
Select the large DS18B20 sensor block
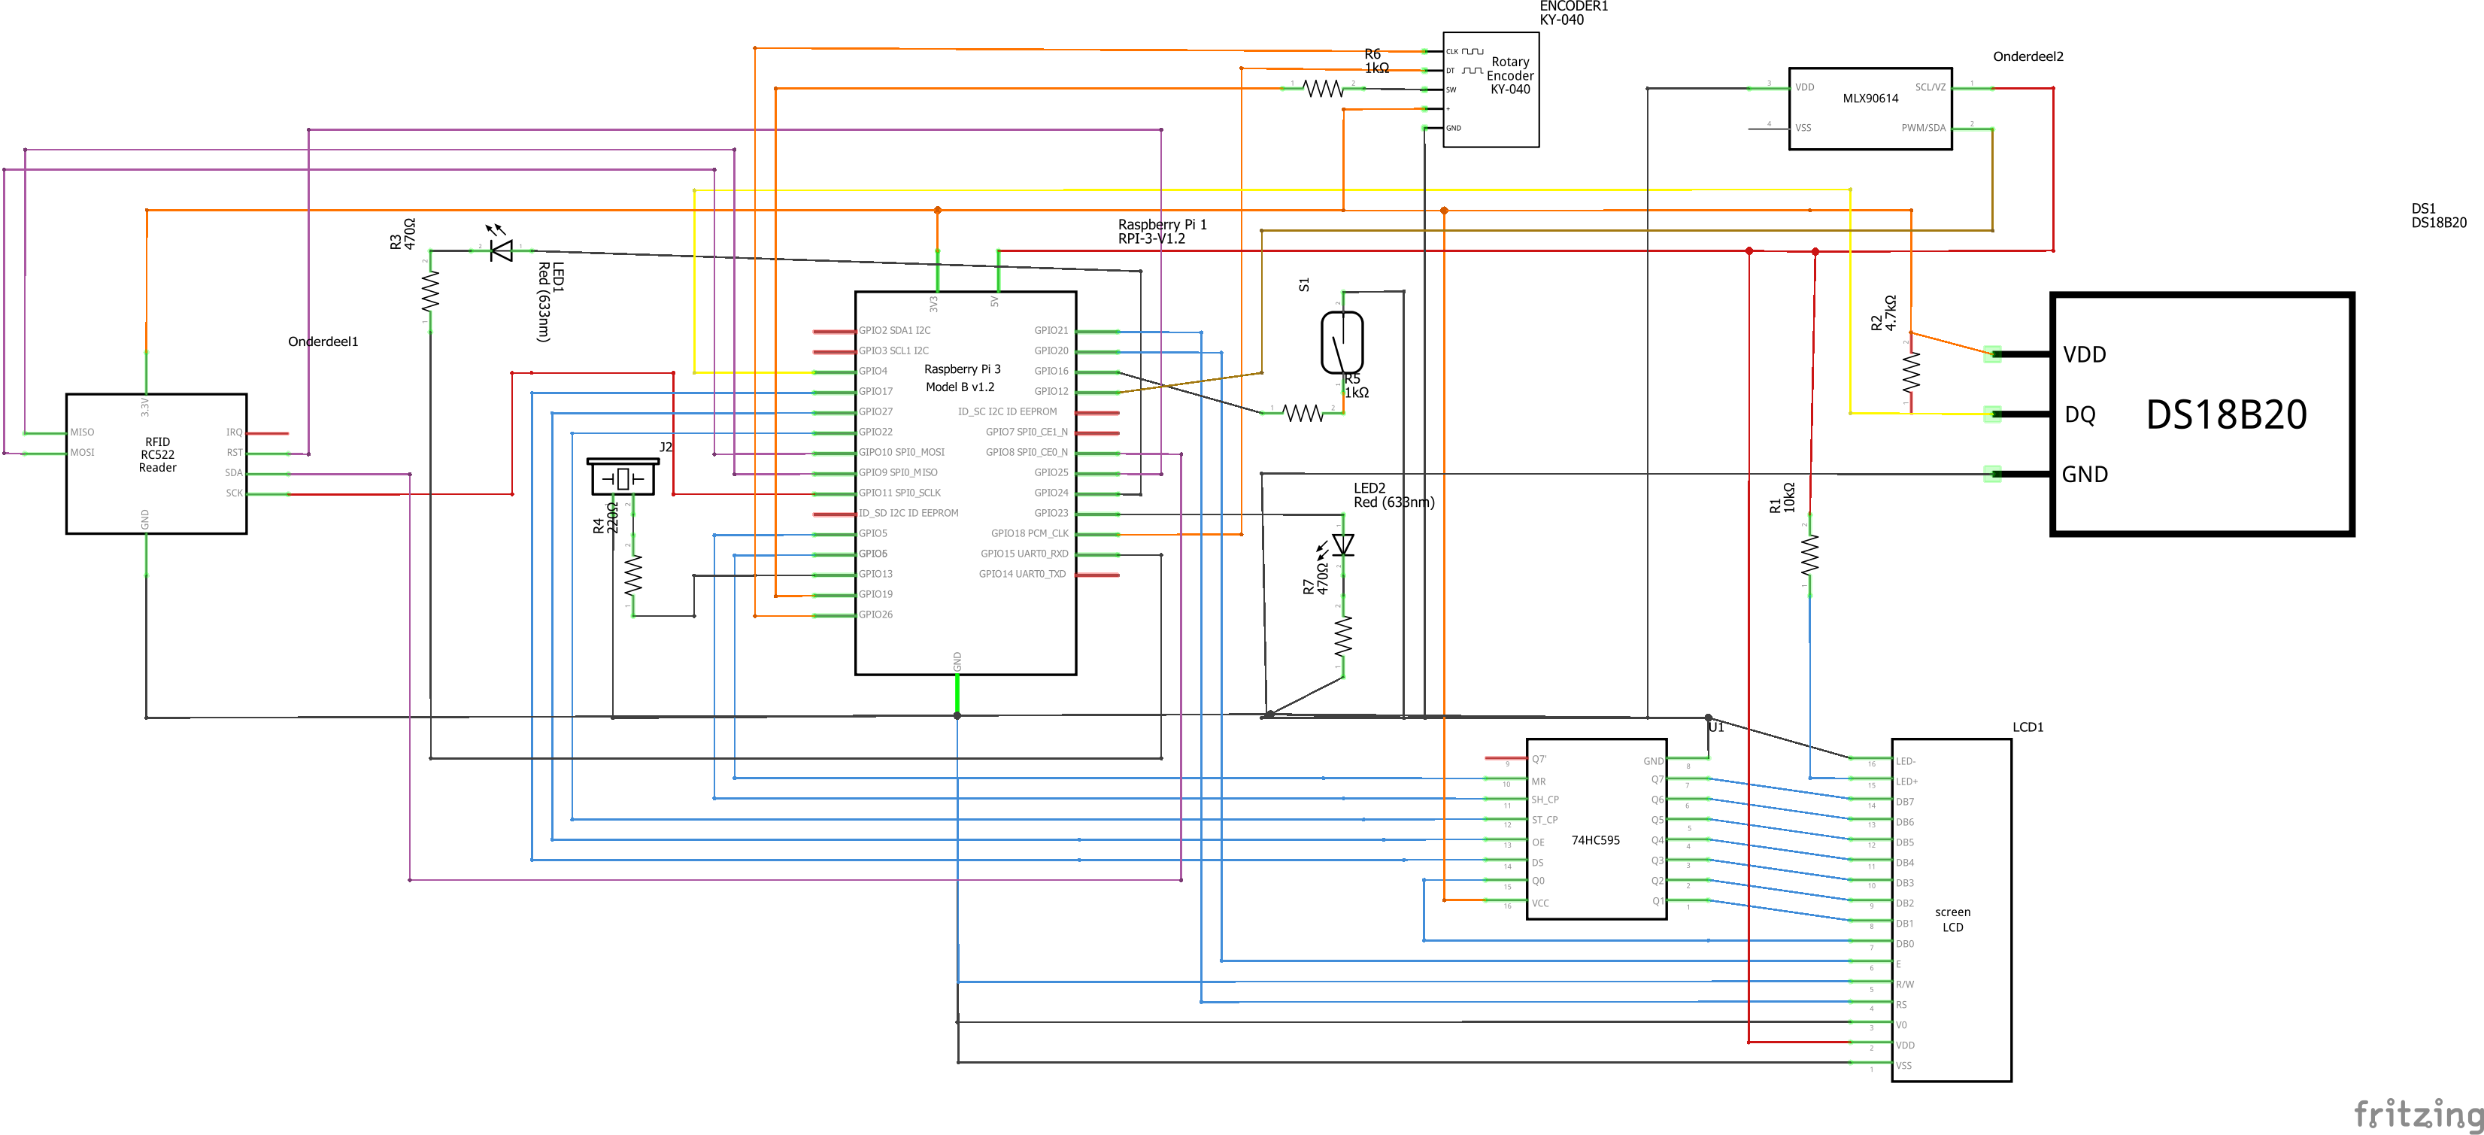point(2203,414)
